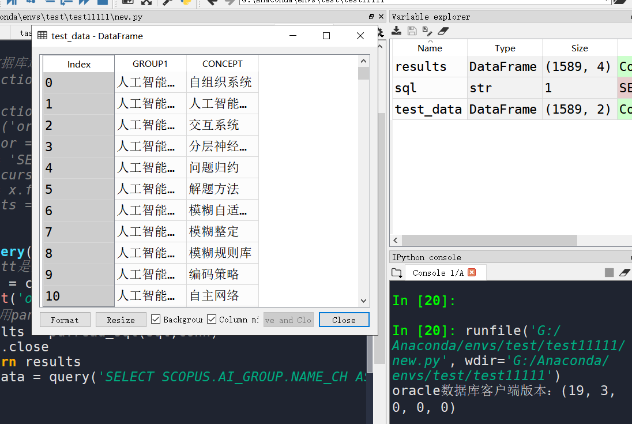Click the greyed-out save data floppy icon
The image size is (632, 424).
click(412, 31)
